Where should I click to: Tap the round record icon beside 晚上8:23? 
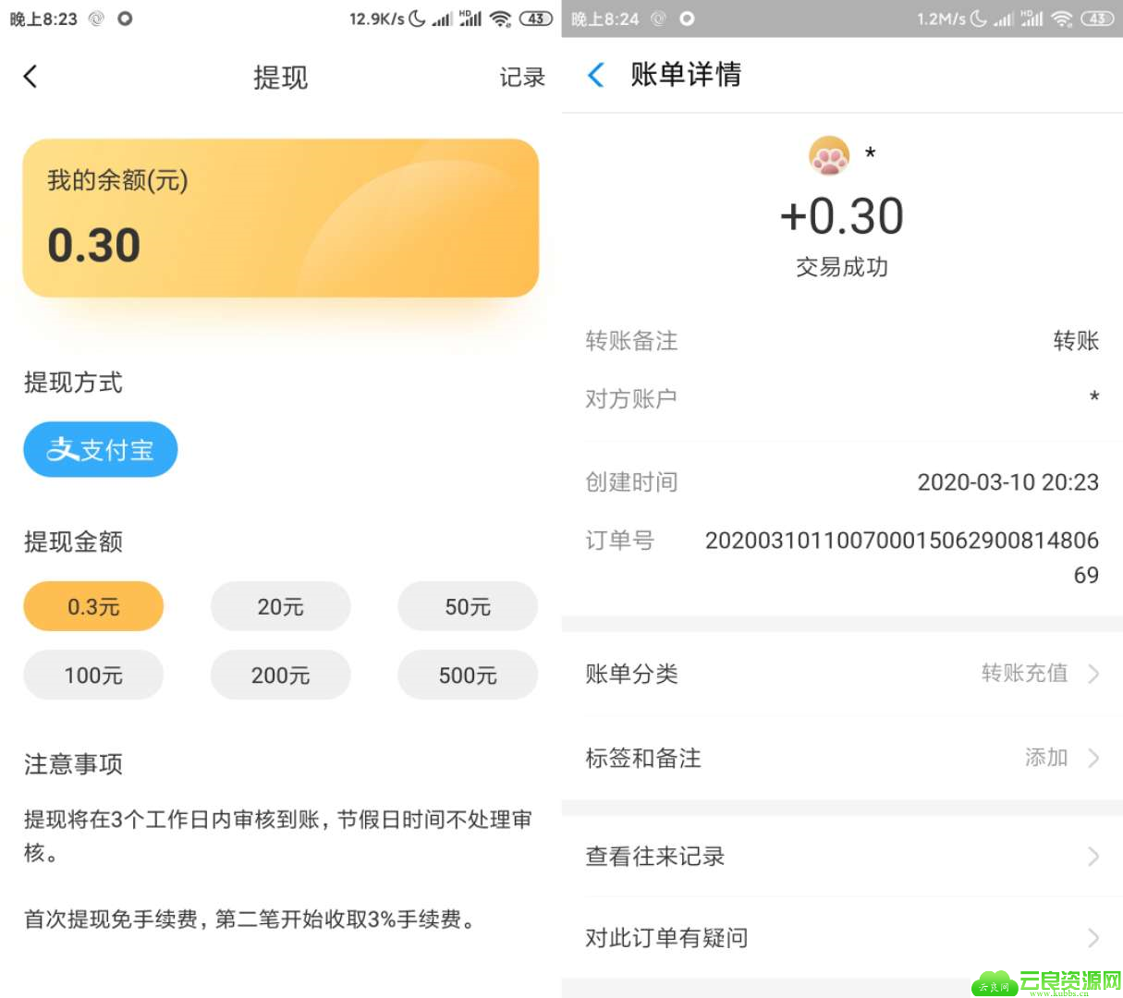125,18
